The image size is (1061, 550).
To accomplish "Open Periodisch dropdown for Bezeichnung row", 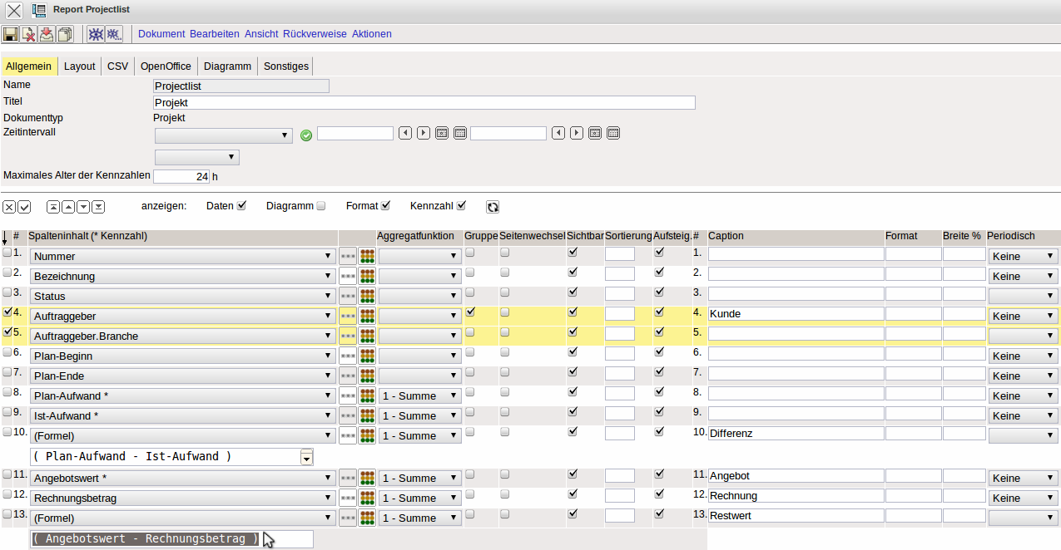I will (x=1023, y=276).
